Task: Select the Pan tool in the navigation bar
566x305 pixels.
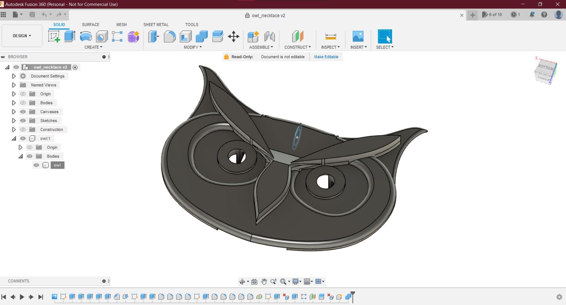Action: pos(264,281)
